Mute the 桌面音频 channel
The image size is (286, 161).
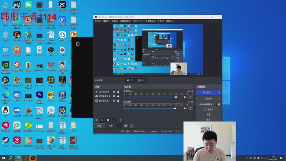click(185, 108)
